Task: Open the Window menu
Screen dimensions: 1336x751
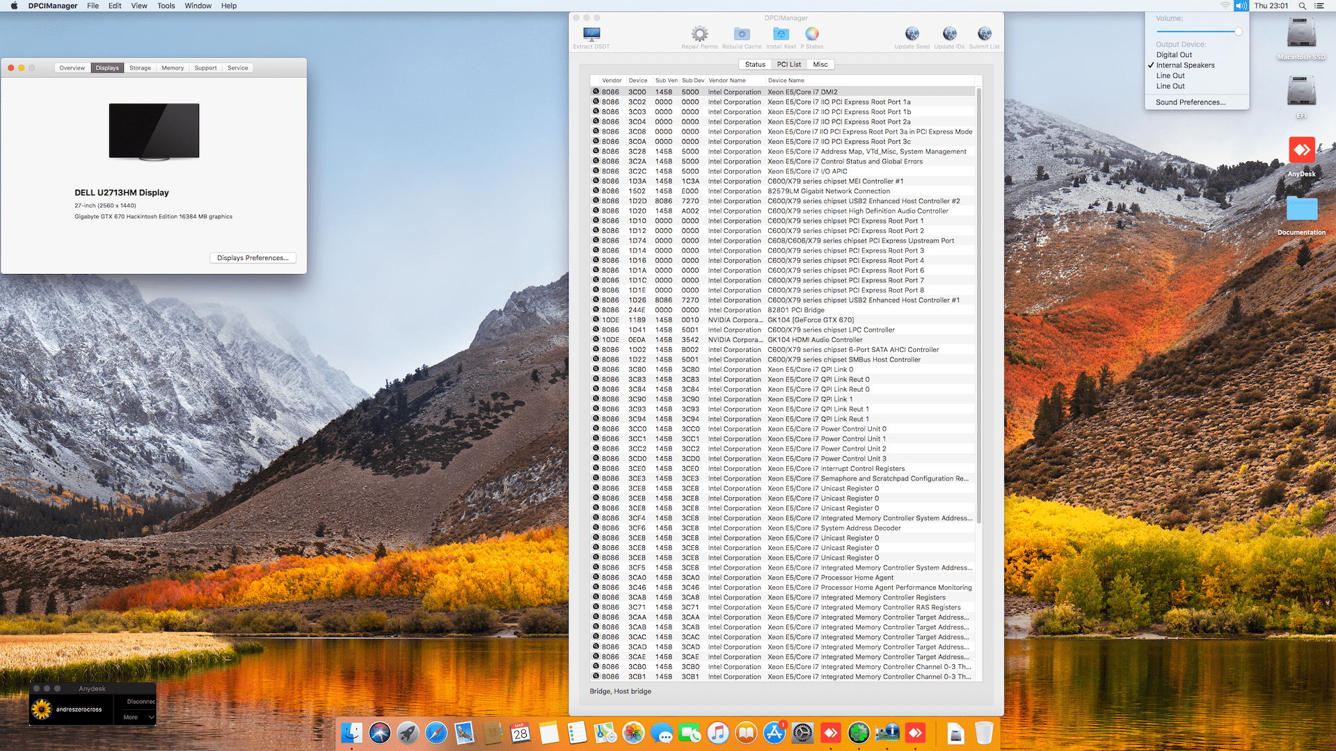Action: [x=198, y=6]
